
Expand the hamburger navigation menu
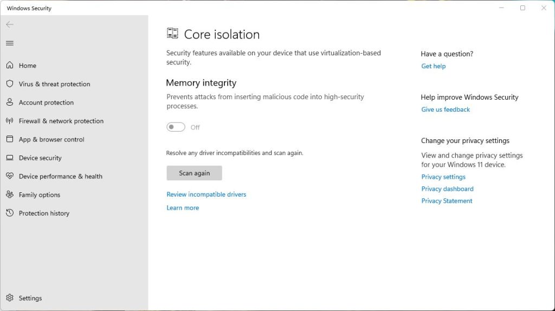click(10, 43)
